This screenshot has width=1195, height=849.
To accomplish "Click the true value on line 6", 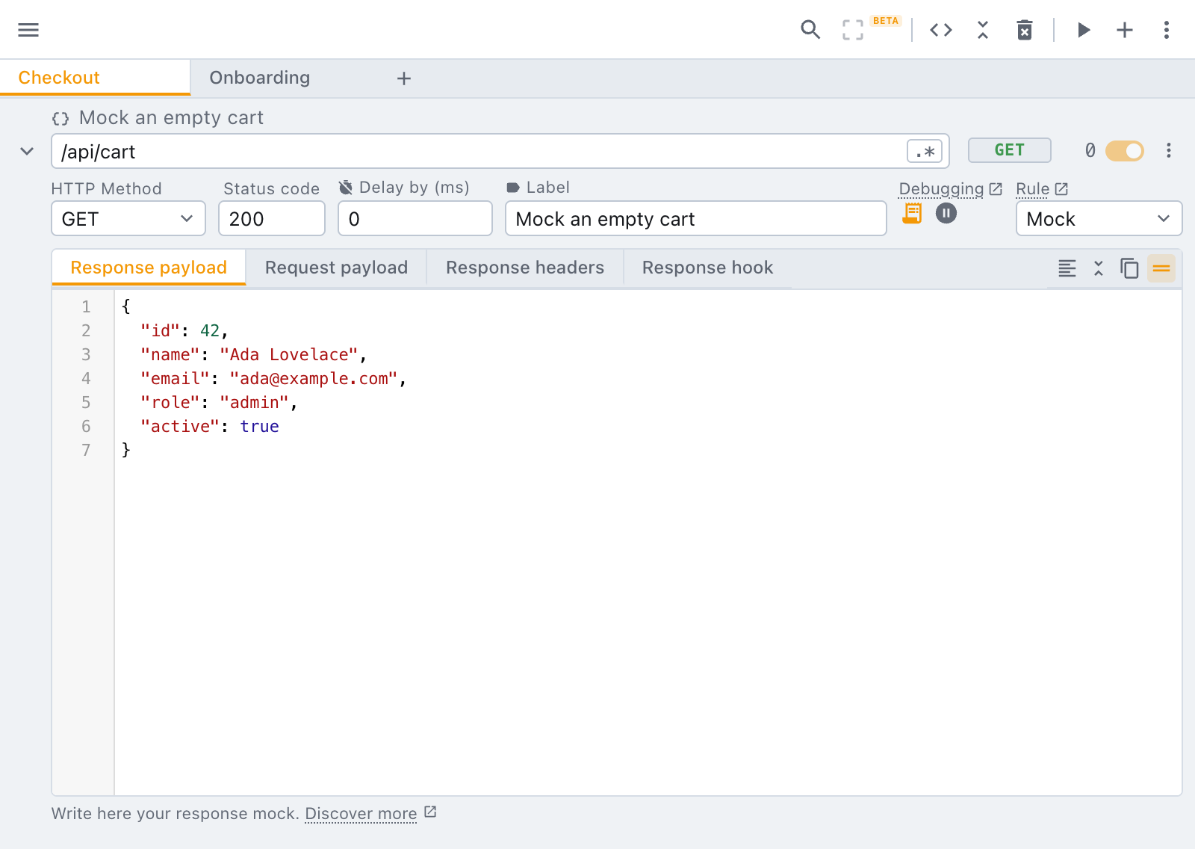I will (x=259, y=426).
